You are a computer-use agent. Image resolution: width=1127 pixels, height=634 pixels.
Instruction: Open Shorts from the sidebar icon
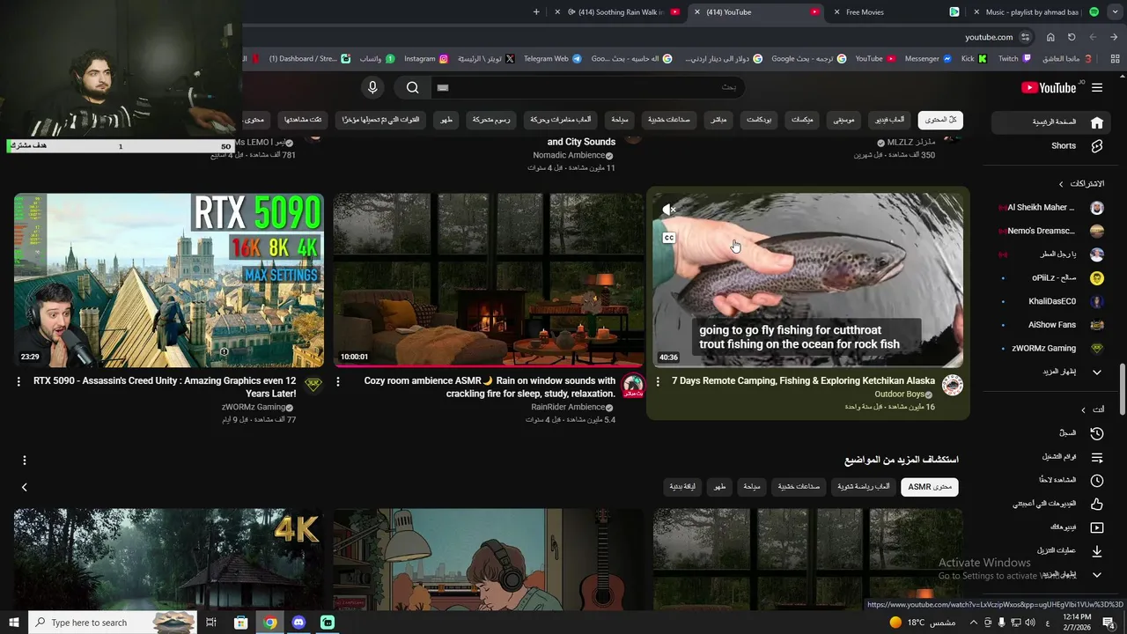point(1096,146)
